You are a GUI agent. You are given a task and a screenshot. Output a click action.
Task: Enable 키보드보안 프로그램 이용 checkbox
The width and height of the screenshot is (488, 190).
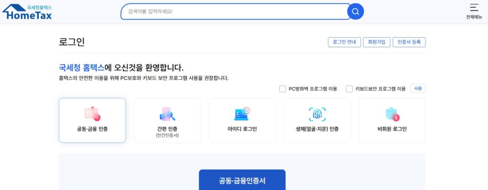point(349,89)
